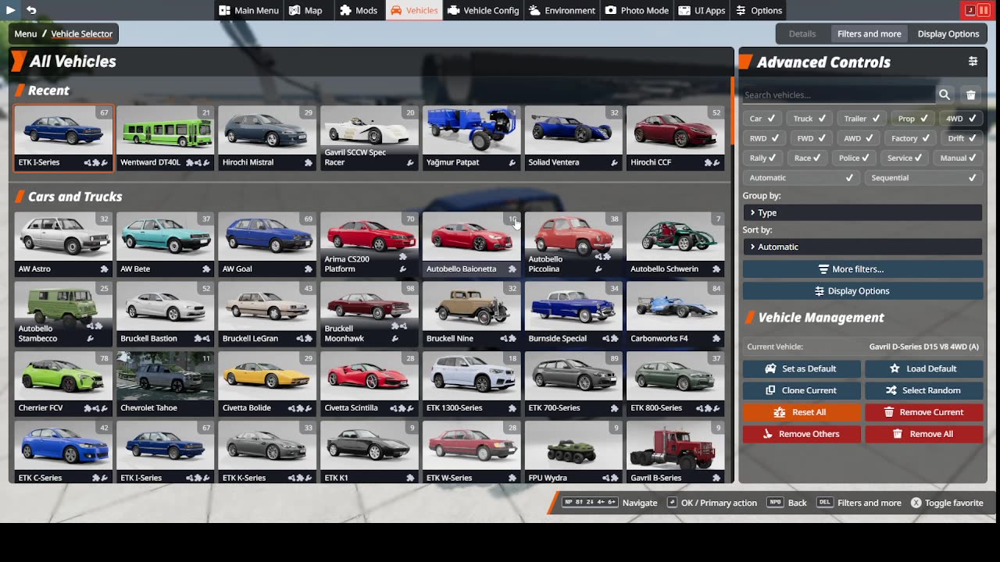Click the puzzle icon on Carbonworks F4 card
Image resolution: width=1000 pixels, height=562 pixels.
point(716,339)
